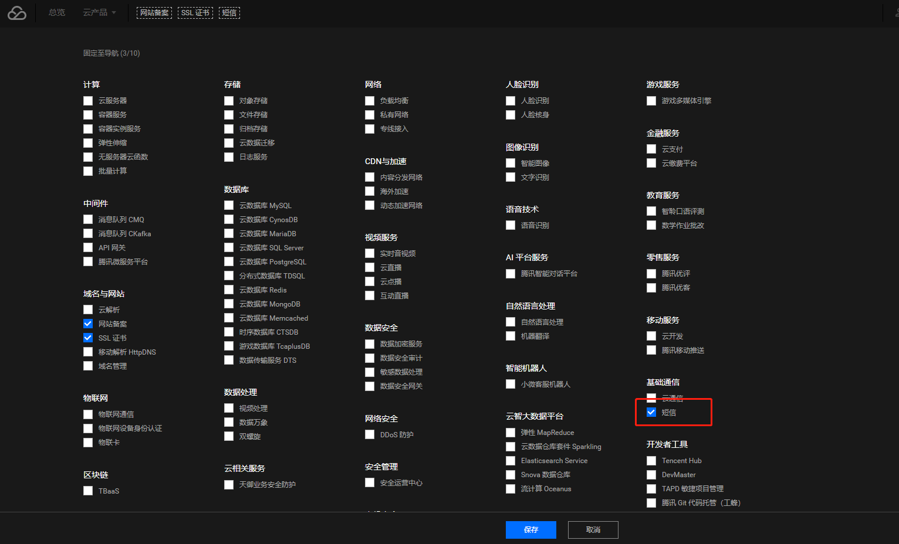
Task: Select the 数据加密服务 checkbox
Action: (370, 344)
